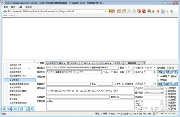Click the yellow-green tool icon with dropdown arrow
Image resolution: width=180 pixels, height=117 pixels.
[154, 11]
